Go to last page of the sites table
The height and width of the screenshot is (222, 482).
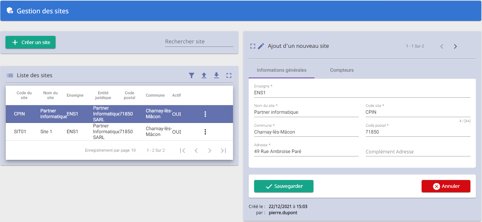[223, 151]
